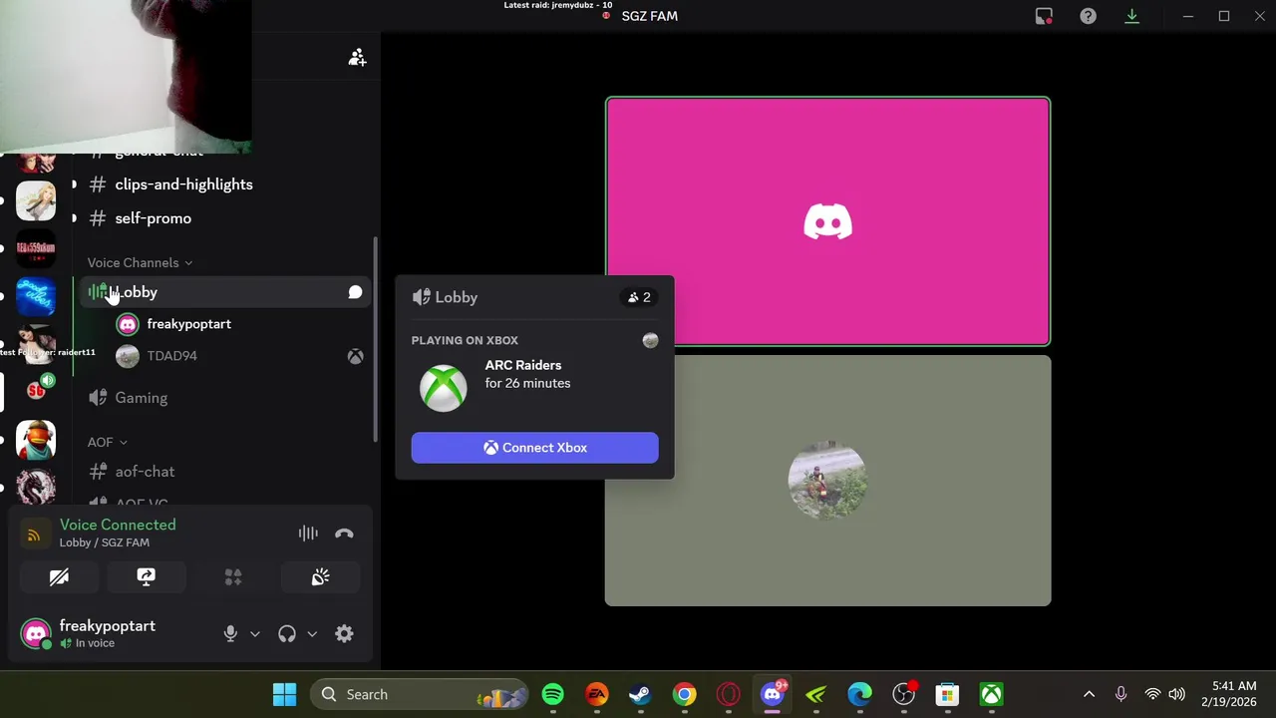
Task: Click the Xbox logo in activity popup
Action: [x=444, y=387]
